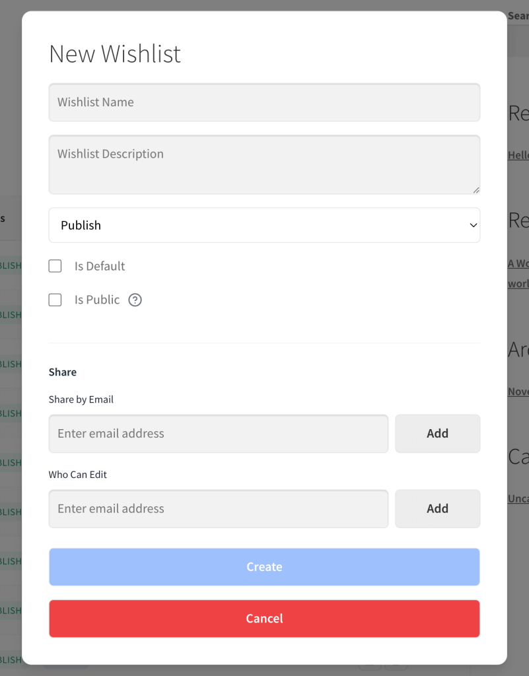Click the New Wishlist dialog heading
Image resolution: width=529 pixels, height=676 pixels.
click(114, 53)
